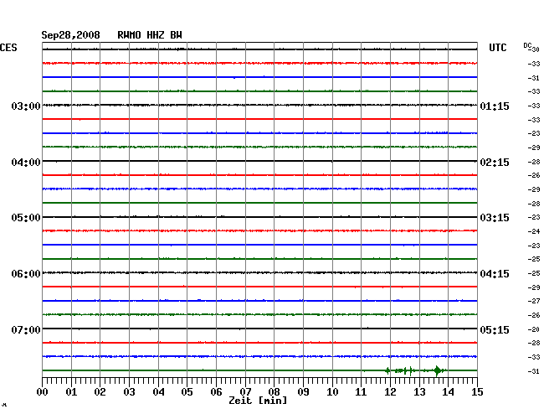Viewport: 544px width, 414px height.
Task: Click the Zeit [min] axis title
Action: 258,401
